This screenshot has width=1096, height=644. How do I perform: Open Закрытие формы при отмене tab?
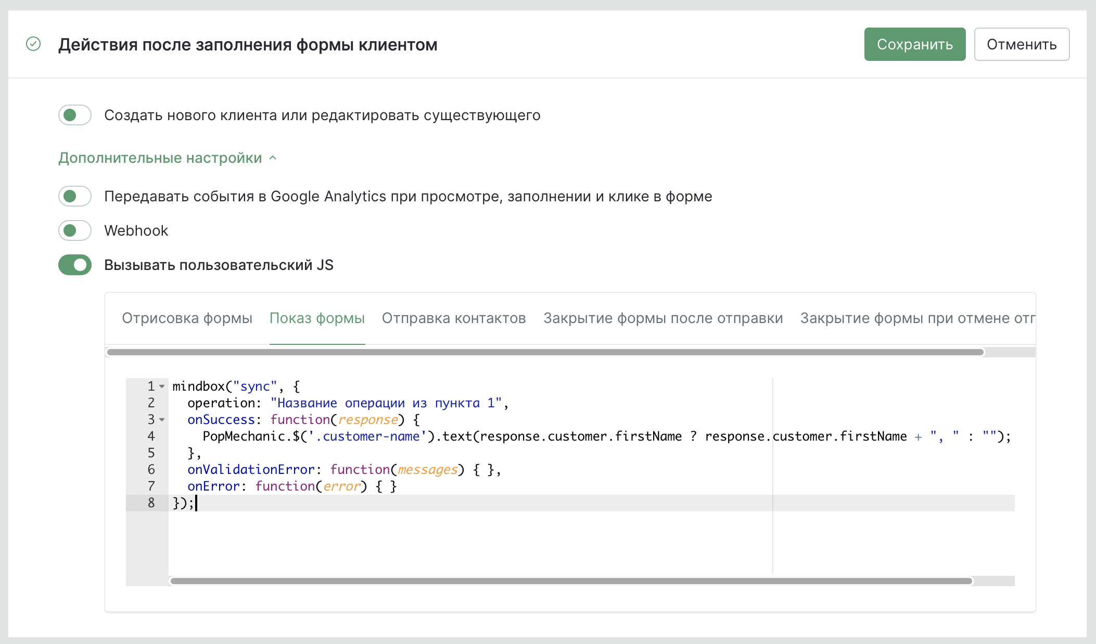click(x=917, y=318)
